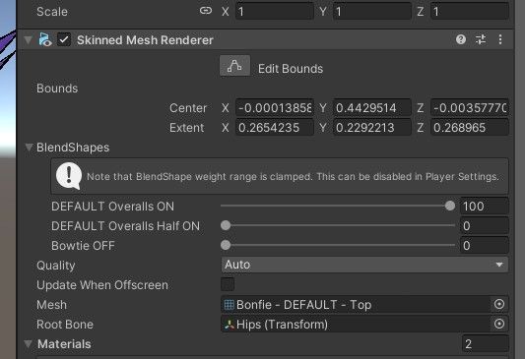Edit the Bounds Center X field
Image resolution: width=525 pixels, height=359 pixels.
(275, 107)
